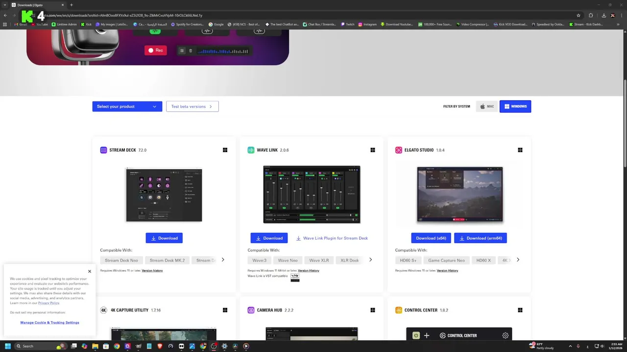Expand Stream Deck compatible devices arrow
This screenshot has width=627, height=352.
223,260
